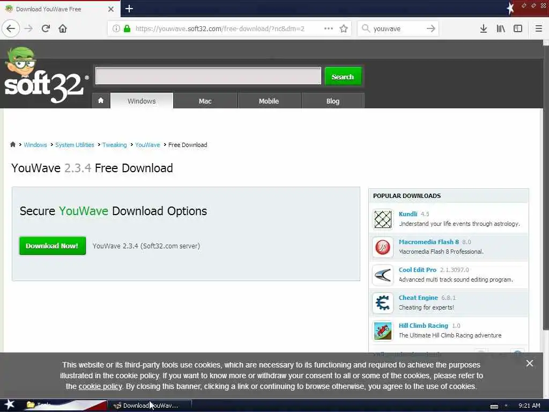Click the breadcrumb home icon
This screenshot has width=549, height=412.
(13, 144)
